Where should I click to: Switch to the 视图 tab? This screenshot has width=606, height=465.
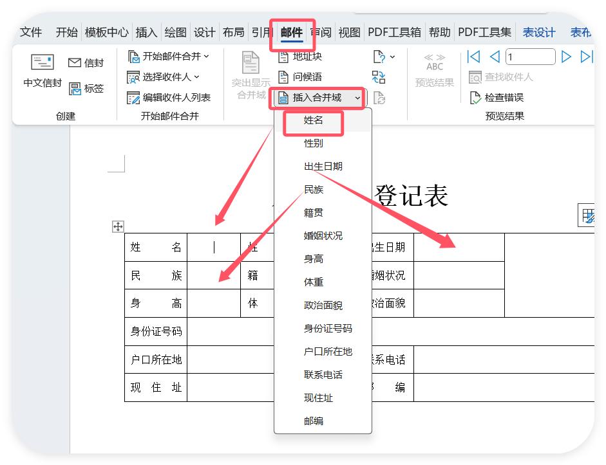pyautogui.click(x=350, y=32)
